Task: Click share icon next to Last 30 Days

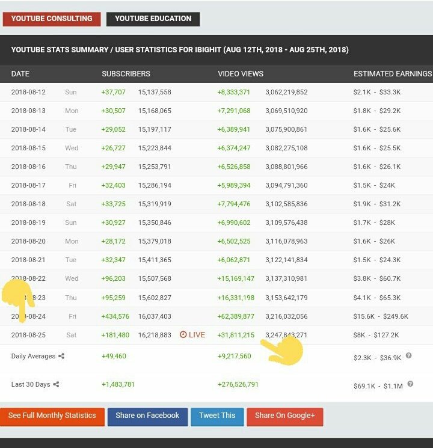Action: (x=56, y=384)
